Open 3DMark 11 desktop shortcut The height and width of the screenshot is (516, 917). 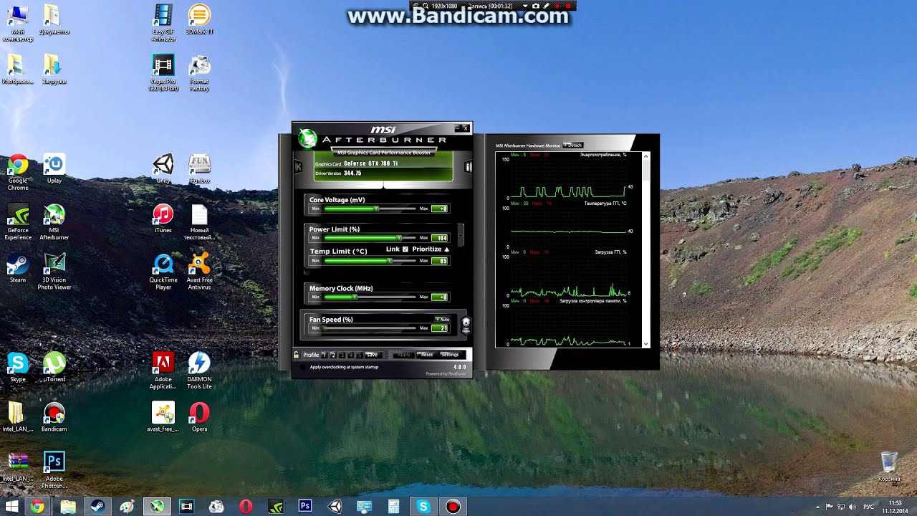coord(199,20)
